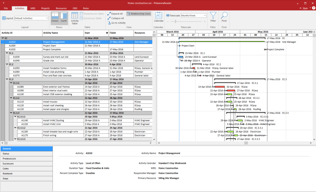Click the timescale zoom slider

pyautogui.click(x=175, y=21)
